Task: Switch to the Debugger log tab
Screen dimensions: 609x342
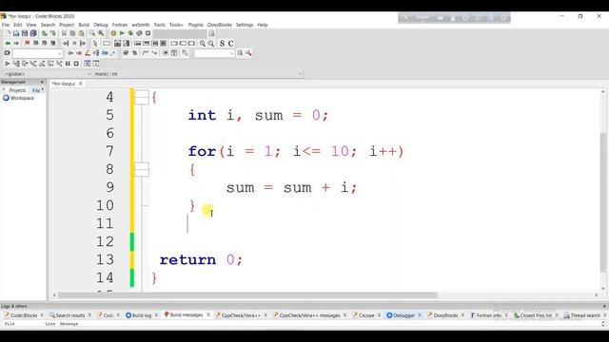Action: 403,315
